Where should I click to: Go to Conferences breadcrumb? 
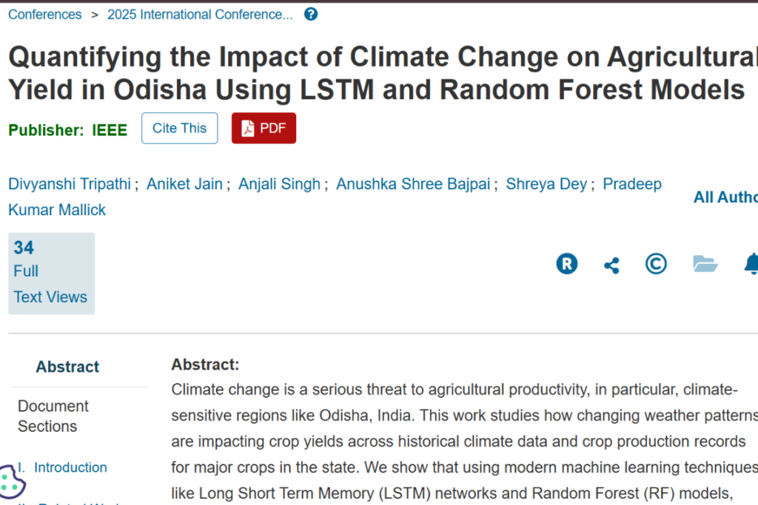(44, 14)
